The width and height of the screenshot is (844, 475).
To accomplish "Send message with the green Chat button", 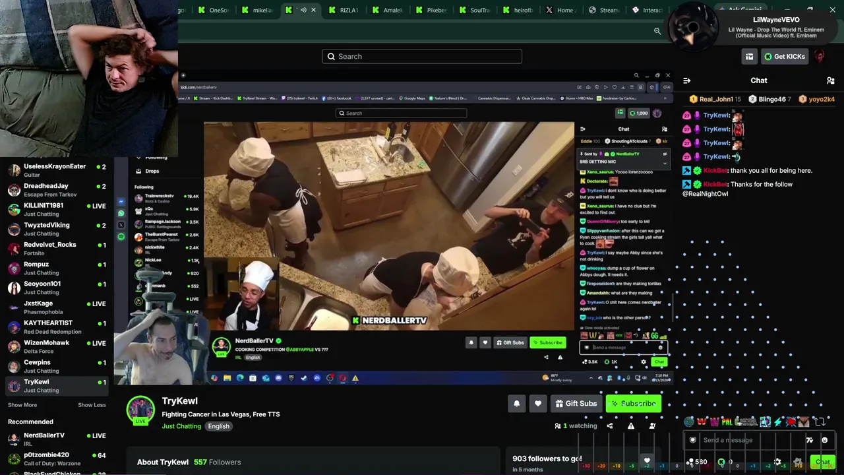I will pyautogui.click(x=822, y=462).
